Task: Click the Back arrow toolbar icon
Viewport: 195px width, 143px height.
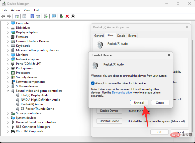Action: 3,16
